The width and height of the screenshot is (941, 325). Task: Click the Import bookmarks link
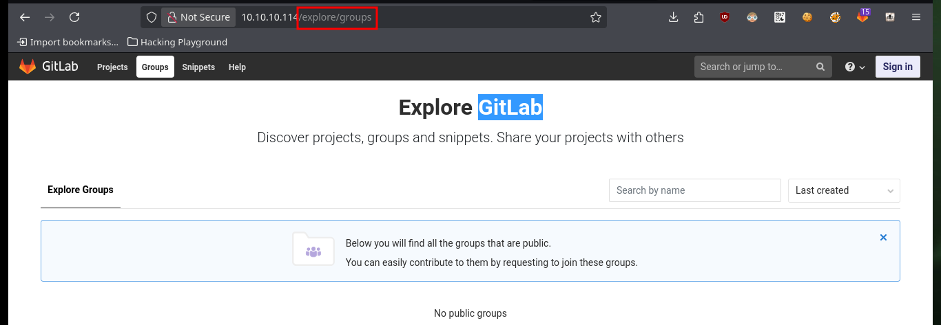pos(68,42)
